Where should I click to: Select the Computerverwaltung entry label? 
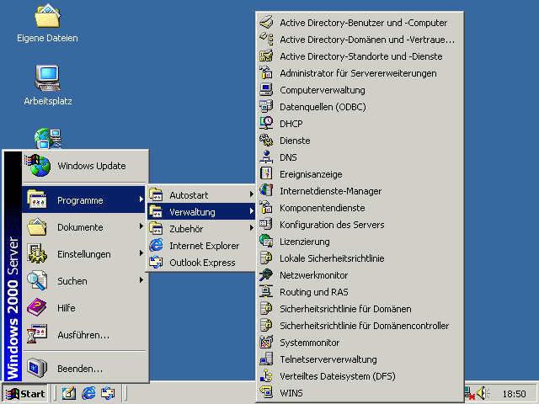tap(323, 90)
